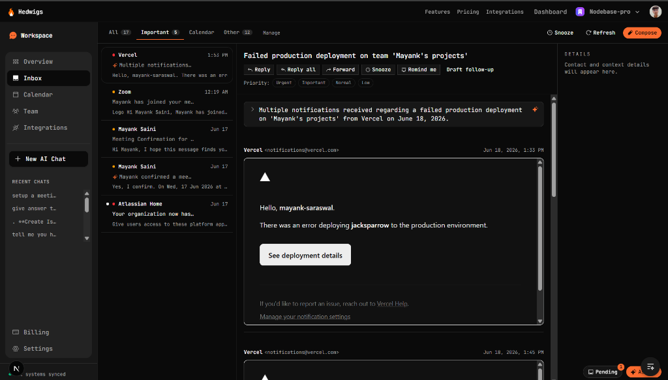668x380 pixels.
Task: Click the email body scrollbar
Action: pyautogui.click(x=540, y=227)
